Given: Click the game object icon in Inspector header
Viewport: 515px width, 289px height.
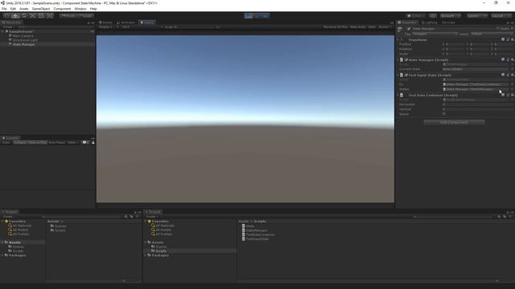Looking at the screenshot, I should point(400,30).
